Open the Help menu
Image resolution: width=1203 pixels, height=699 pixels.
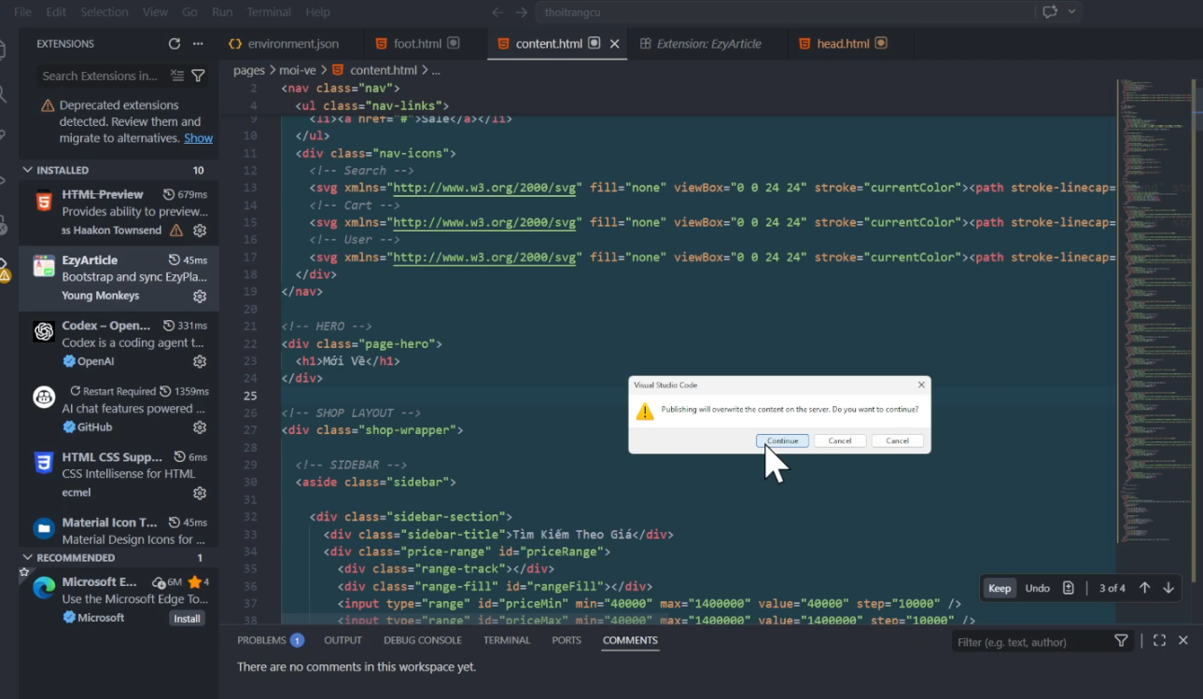pyautogui.click(x=318, y=12)
